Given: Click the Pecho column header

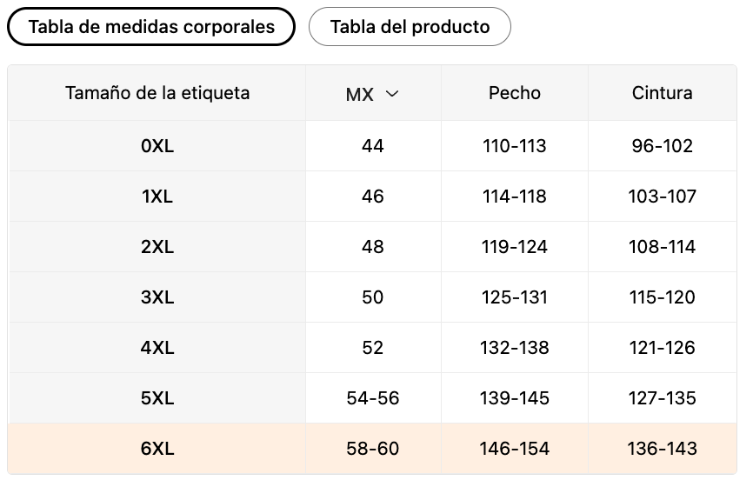Looking at the screenshot, I should (x=515, y=93).
